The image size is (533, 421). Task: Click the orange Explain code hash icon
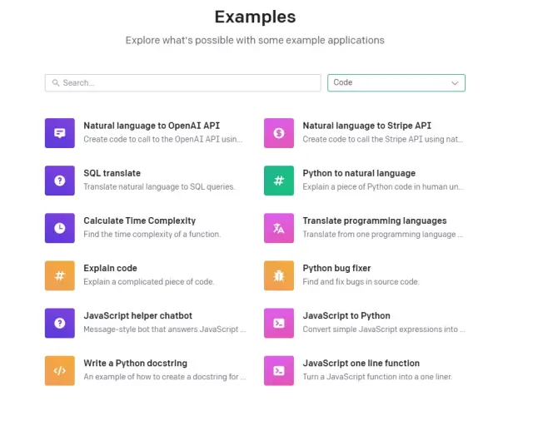60,275
